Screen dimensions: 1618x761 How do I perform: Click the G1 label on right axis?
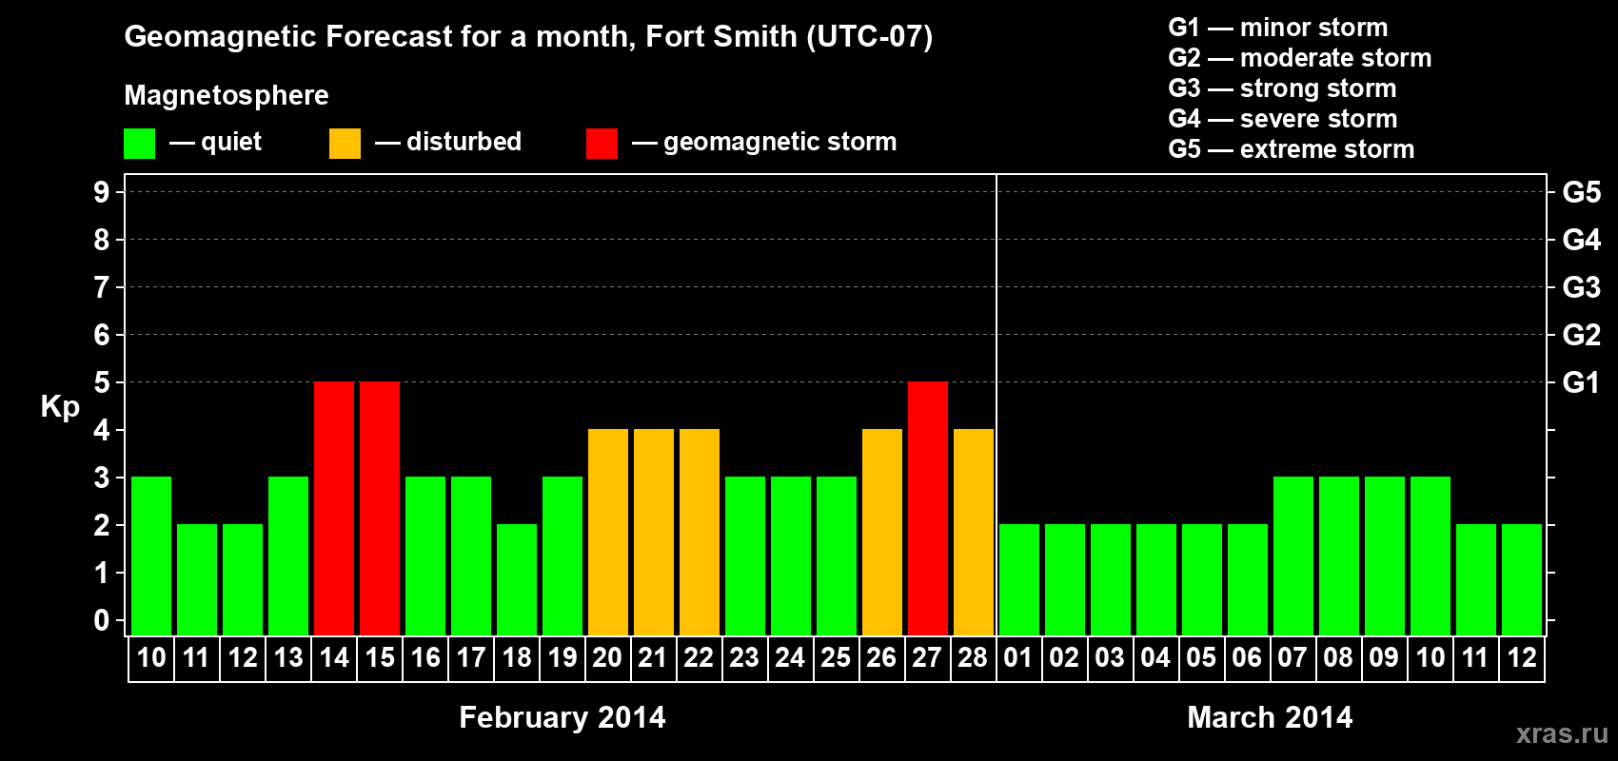click(x=1581, y=382)
